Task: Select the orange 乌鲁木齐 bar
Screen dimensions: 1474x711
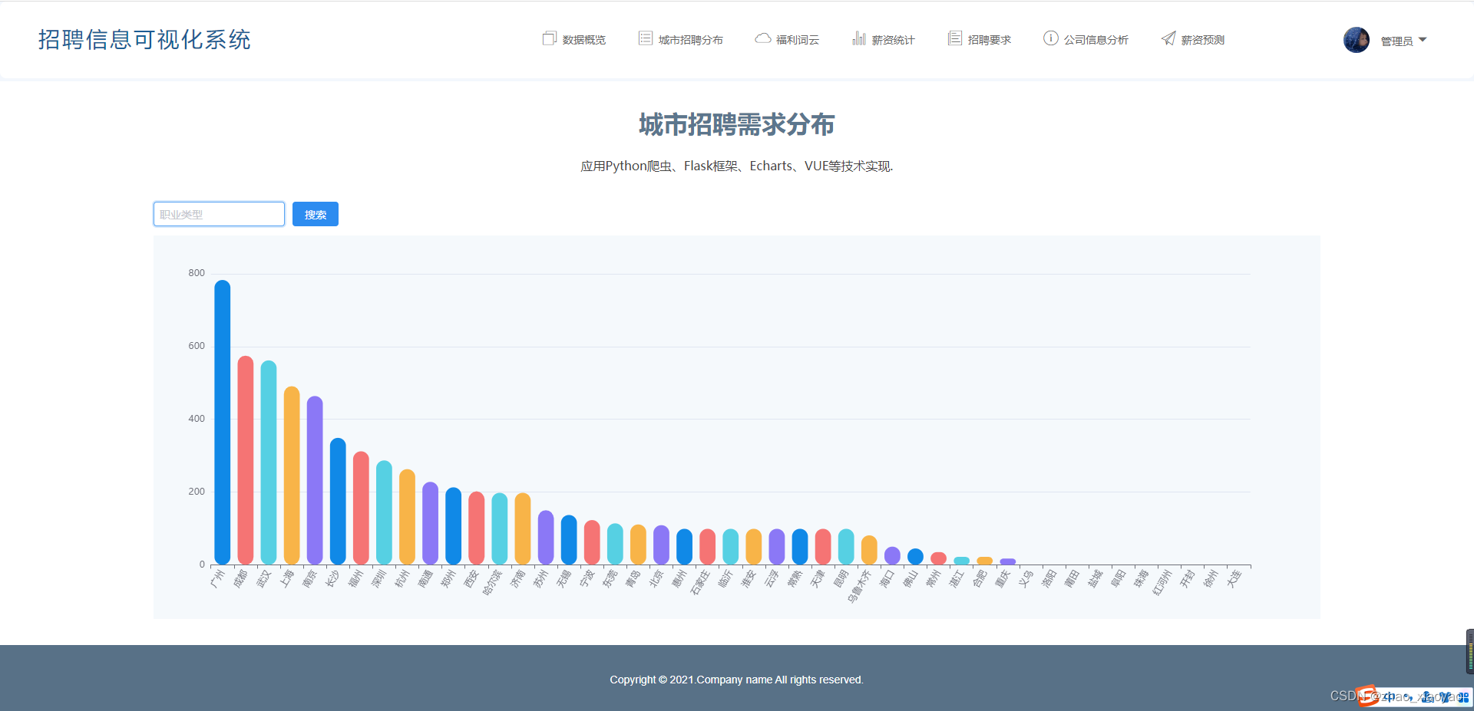Action: pos(869,550)
